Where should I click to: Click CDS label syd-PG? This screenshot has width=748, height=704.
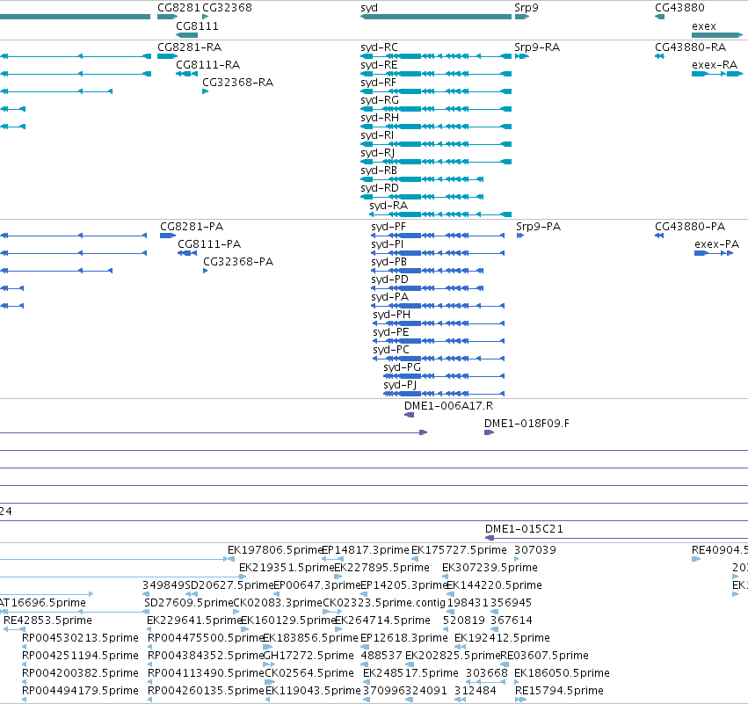click(x=403, y=368)
